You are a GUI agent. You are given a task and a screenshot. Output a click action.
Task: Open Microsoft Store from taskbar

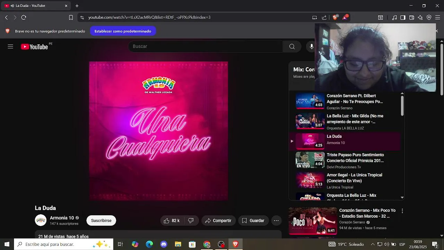pyautogui.click(x=192, y=244)
